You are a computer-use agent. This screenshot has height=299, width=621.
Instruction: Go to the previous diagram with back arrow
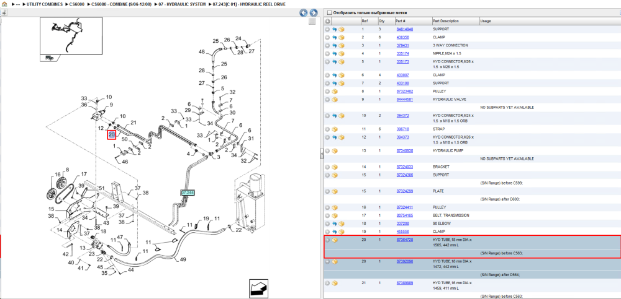point(304,12)
